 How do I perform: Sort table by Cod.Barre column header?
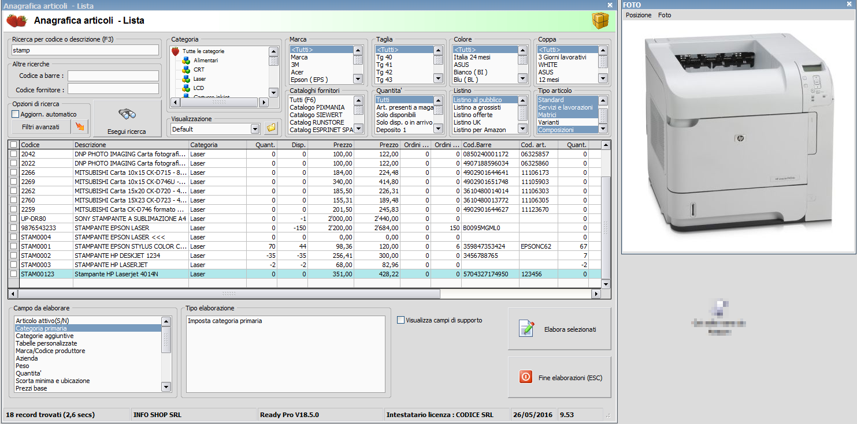[x=490, y=145]
